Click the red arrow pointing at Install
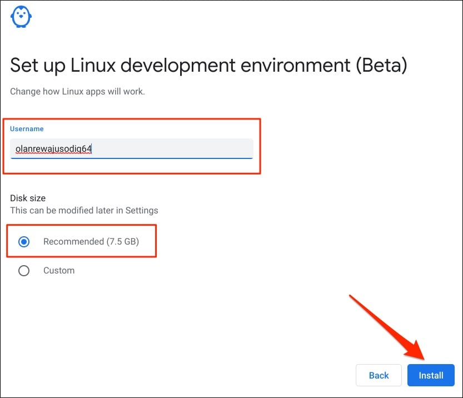Viewport: 463px width, 398px height. [x=389, y=328]
